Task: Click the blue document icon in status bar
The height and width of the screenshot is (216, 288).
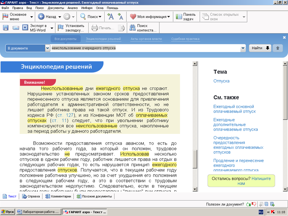Action: point(267,204)
